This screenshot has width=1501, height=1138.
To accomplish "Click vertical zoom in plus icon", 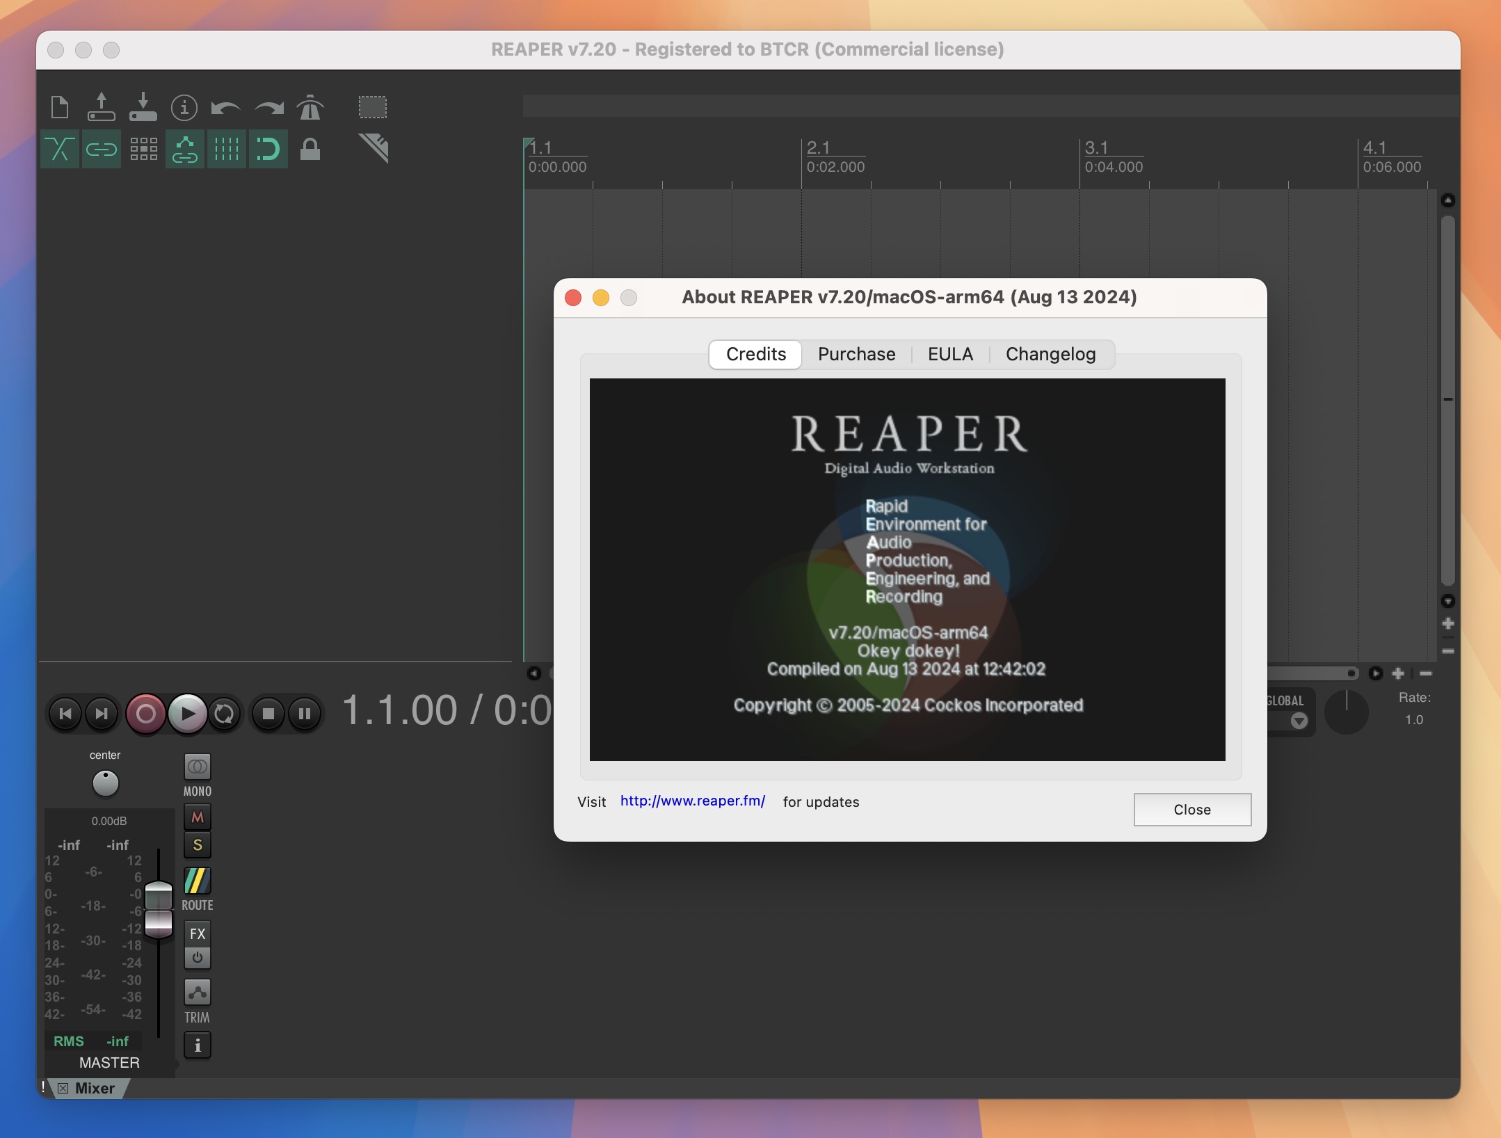I will point(1448,623).
